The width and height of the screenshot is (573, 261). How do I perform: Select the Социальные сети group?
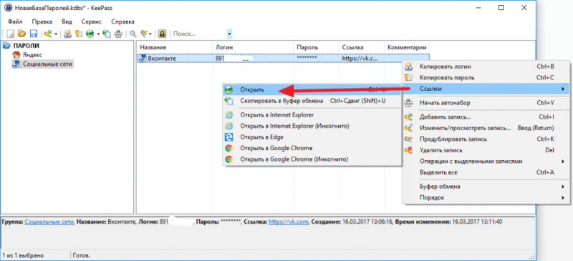tap(47, 64)
